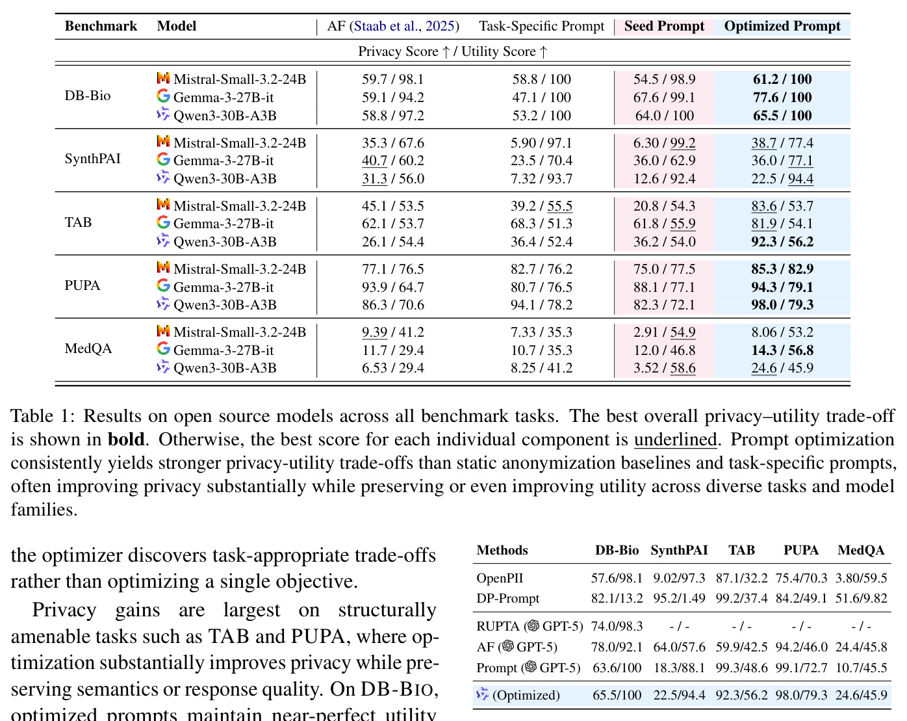Pick the Mistral logo in the TAB group

point(163,204)
